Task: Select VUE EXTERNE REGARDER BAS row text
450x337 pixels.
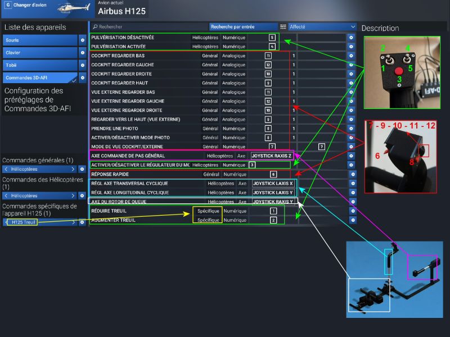Action: pos(123,92)
